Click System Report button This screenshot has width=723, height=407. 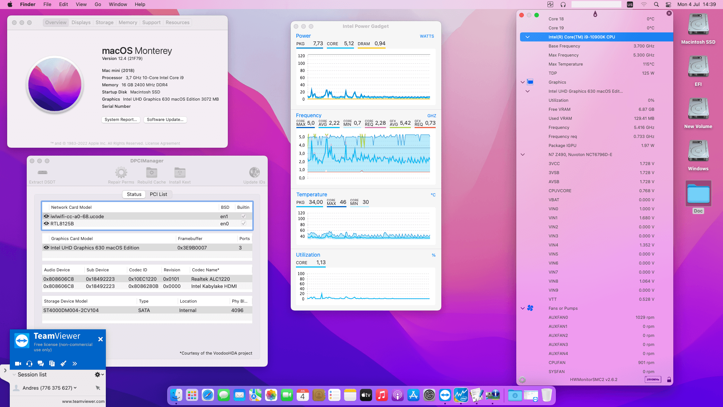pyautogui.click(x=121, y=119)
